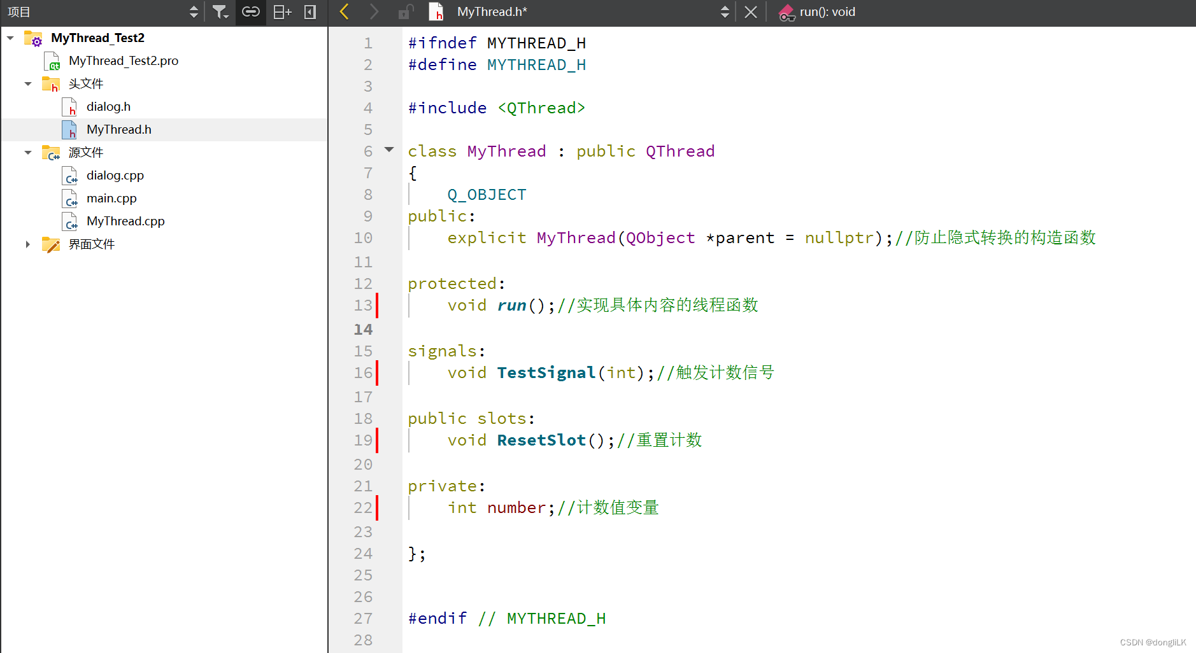1196x653 pixels.
Task: Click the forms folder pencil icon
Action: (51, 244)
